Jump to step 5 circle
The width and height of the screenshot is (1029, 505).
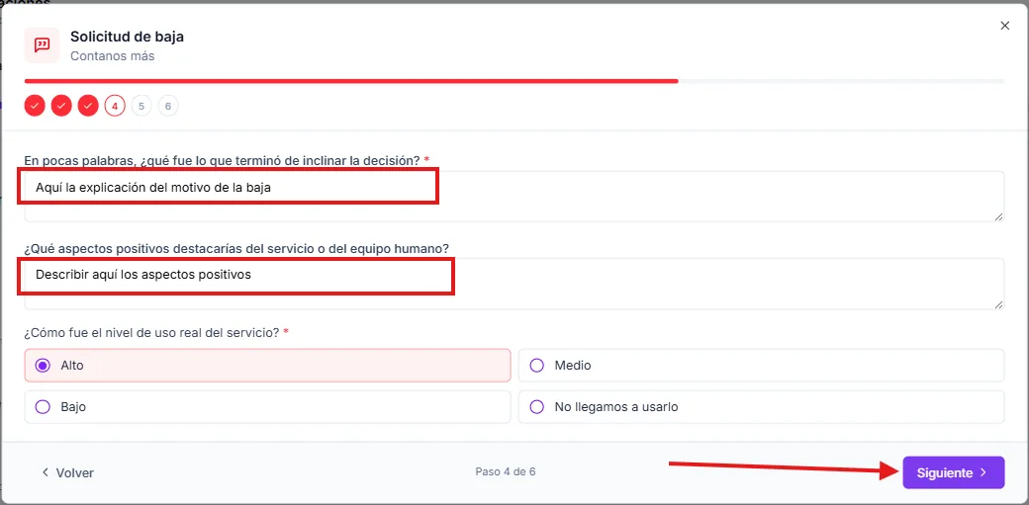141,106
